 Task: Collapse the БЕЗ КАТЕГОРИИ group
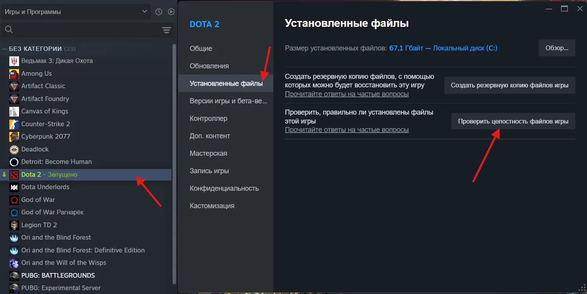4,49
